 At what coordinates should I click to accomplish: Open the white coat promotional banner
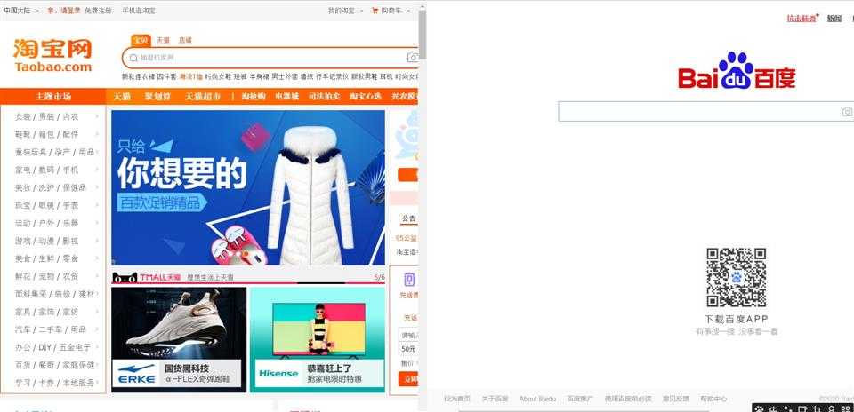(x=248, y=187)
